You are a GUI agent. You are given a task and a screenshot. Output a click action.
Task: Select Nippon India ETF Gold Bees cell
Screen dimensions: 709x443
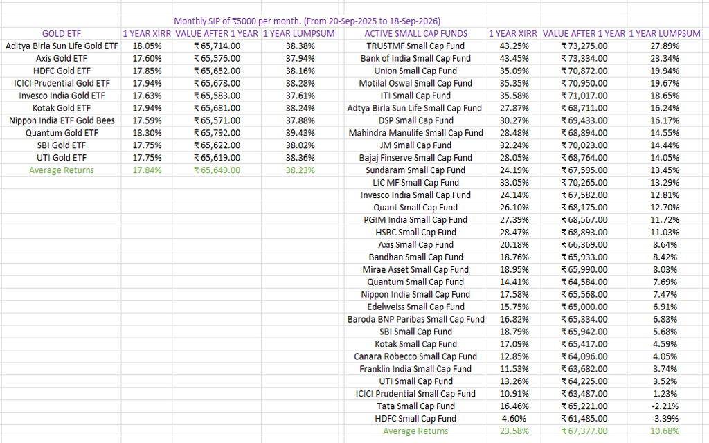pyautogui.click(x=62, y=120)
